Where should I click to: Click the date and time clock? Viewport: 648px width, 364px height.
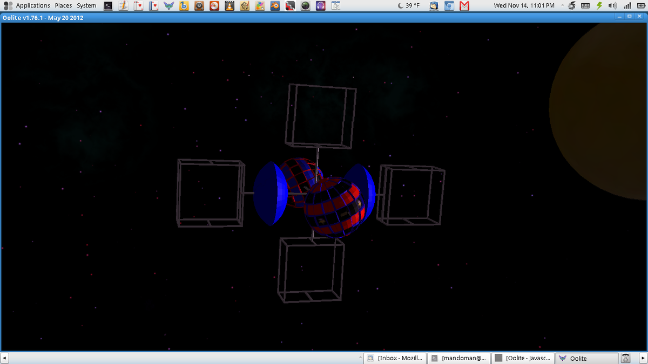click(524, 5)
